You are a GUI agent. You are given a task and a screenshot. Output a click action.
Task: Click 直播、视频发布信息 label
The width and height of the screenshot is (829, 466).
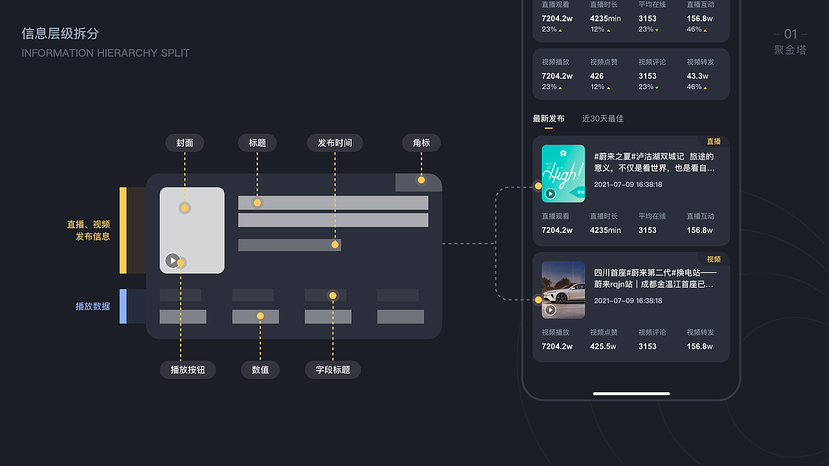[x=88, y=230]
